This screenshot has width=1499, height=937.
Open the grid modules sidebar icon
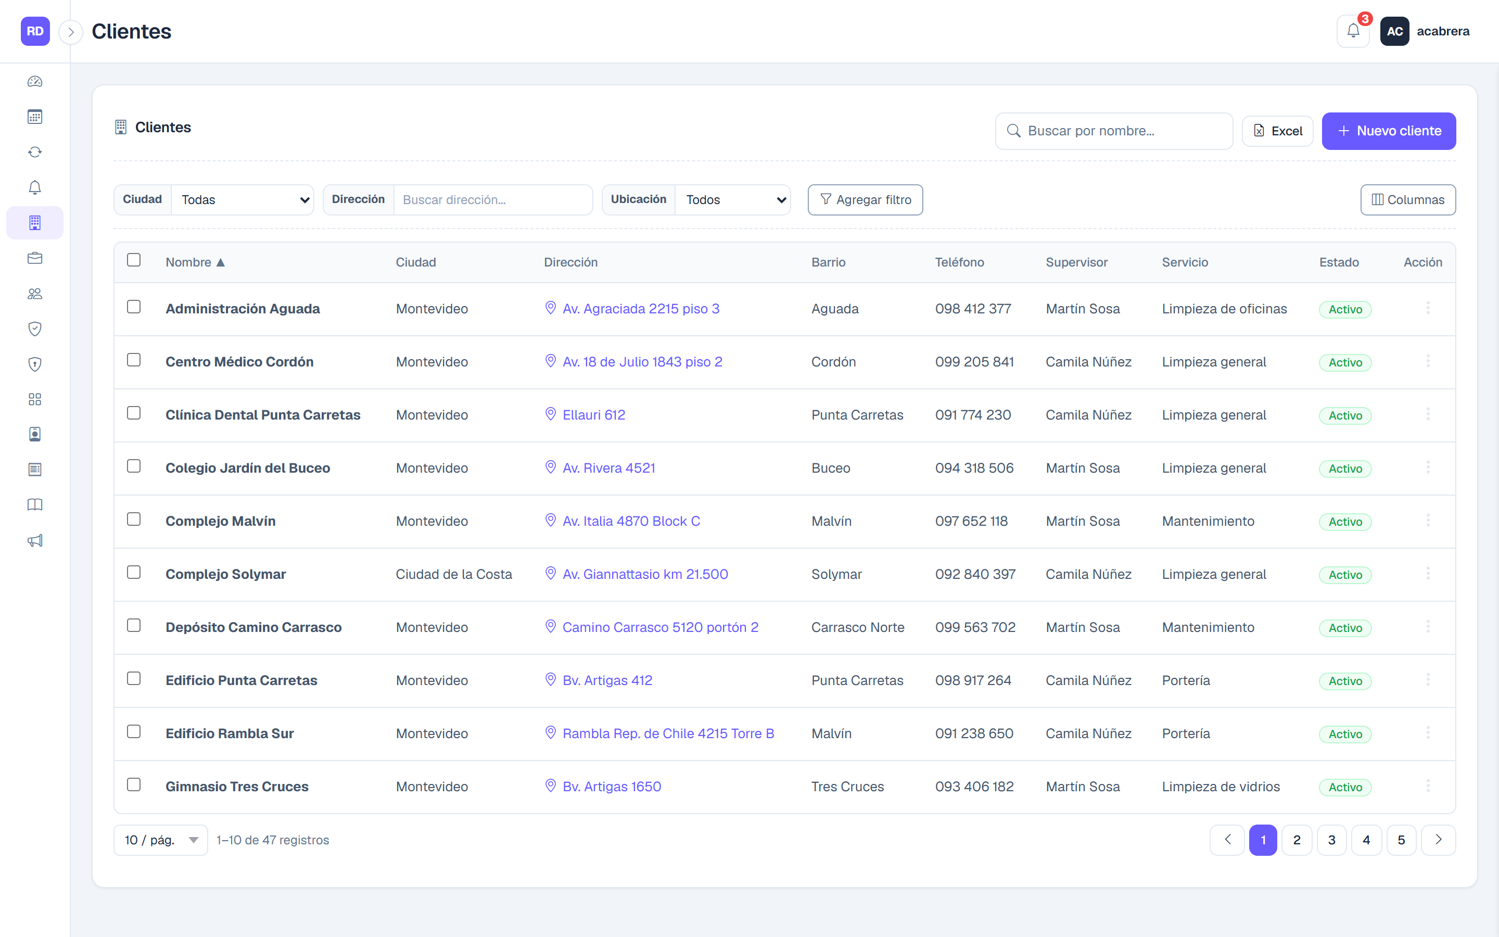coord(35,399)
